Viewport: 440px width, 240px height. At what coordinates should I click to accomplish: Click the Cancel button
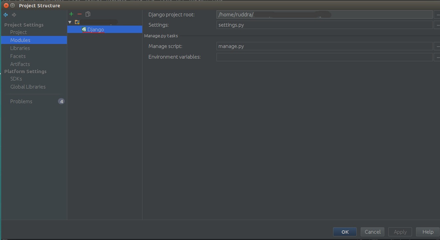[x=372, y=232]
